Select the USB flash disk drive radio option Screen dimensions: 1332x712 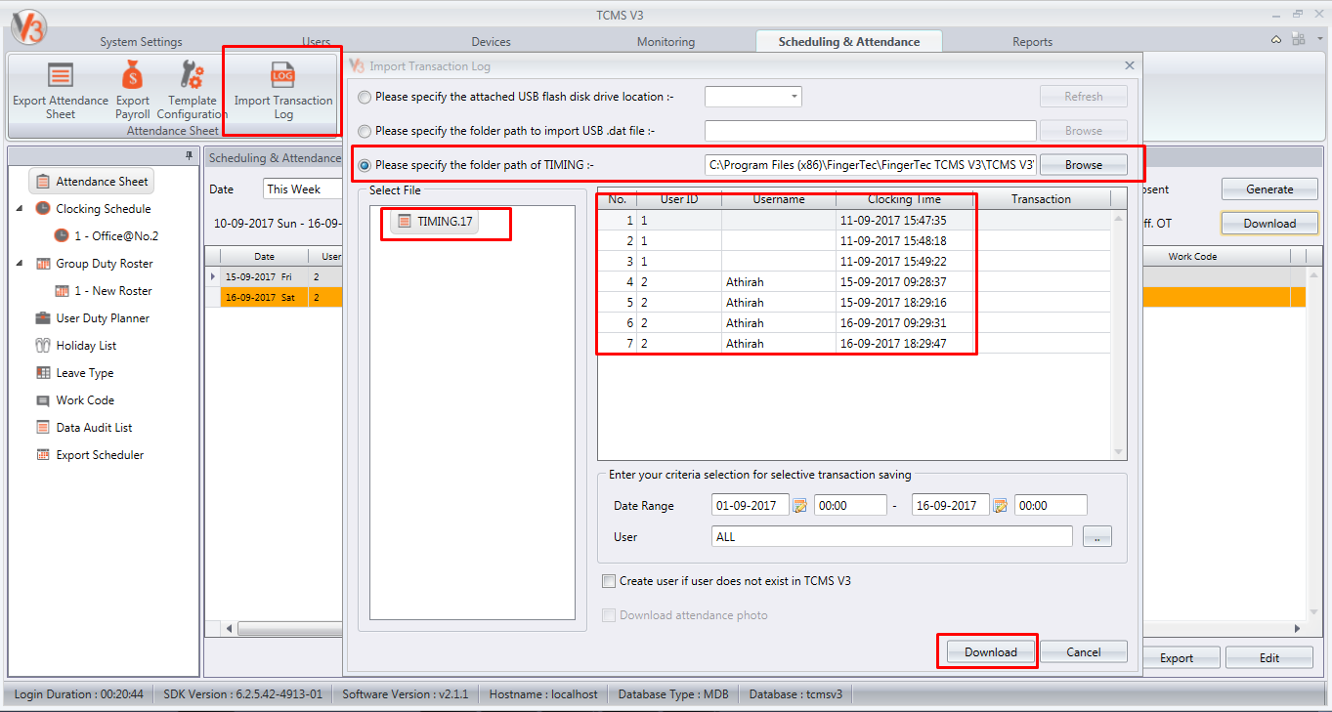[x=365, y=97]
